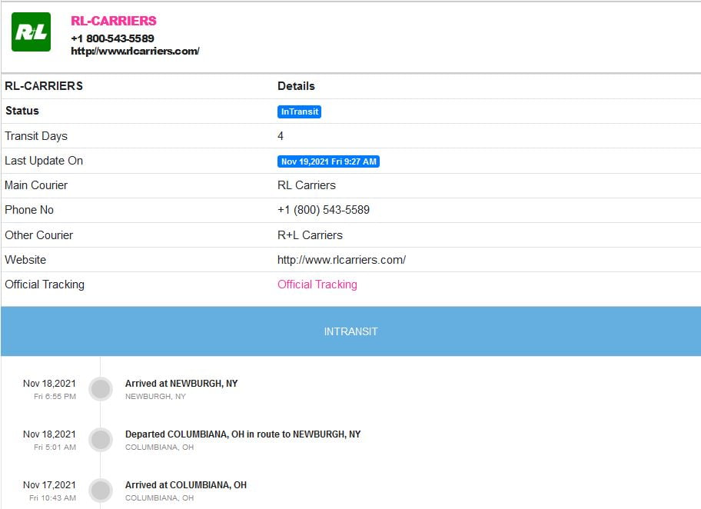This screenshot has width=701, height=509.
Task: Open the pink Official Tracking link
Action: 317,284
